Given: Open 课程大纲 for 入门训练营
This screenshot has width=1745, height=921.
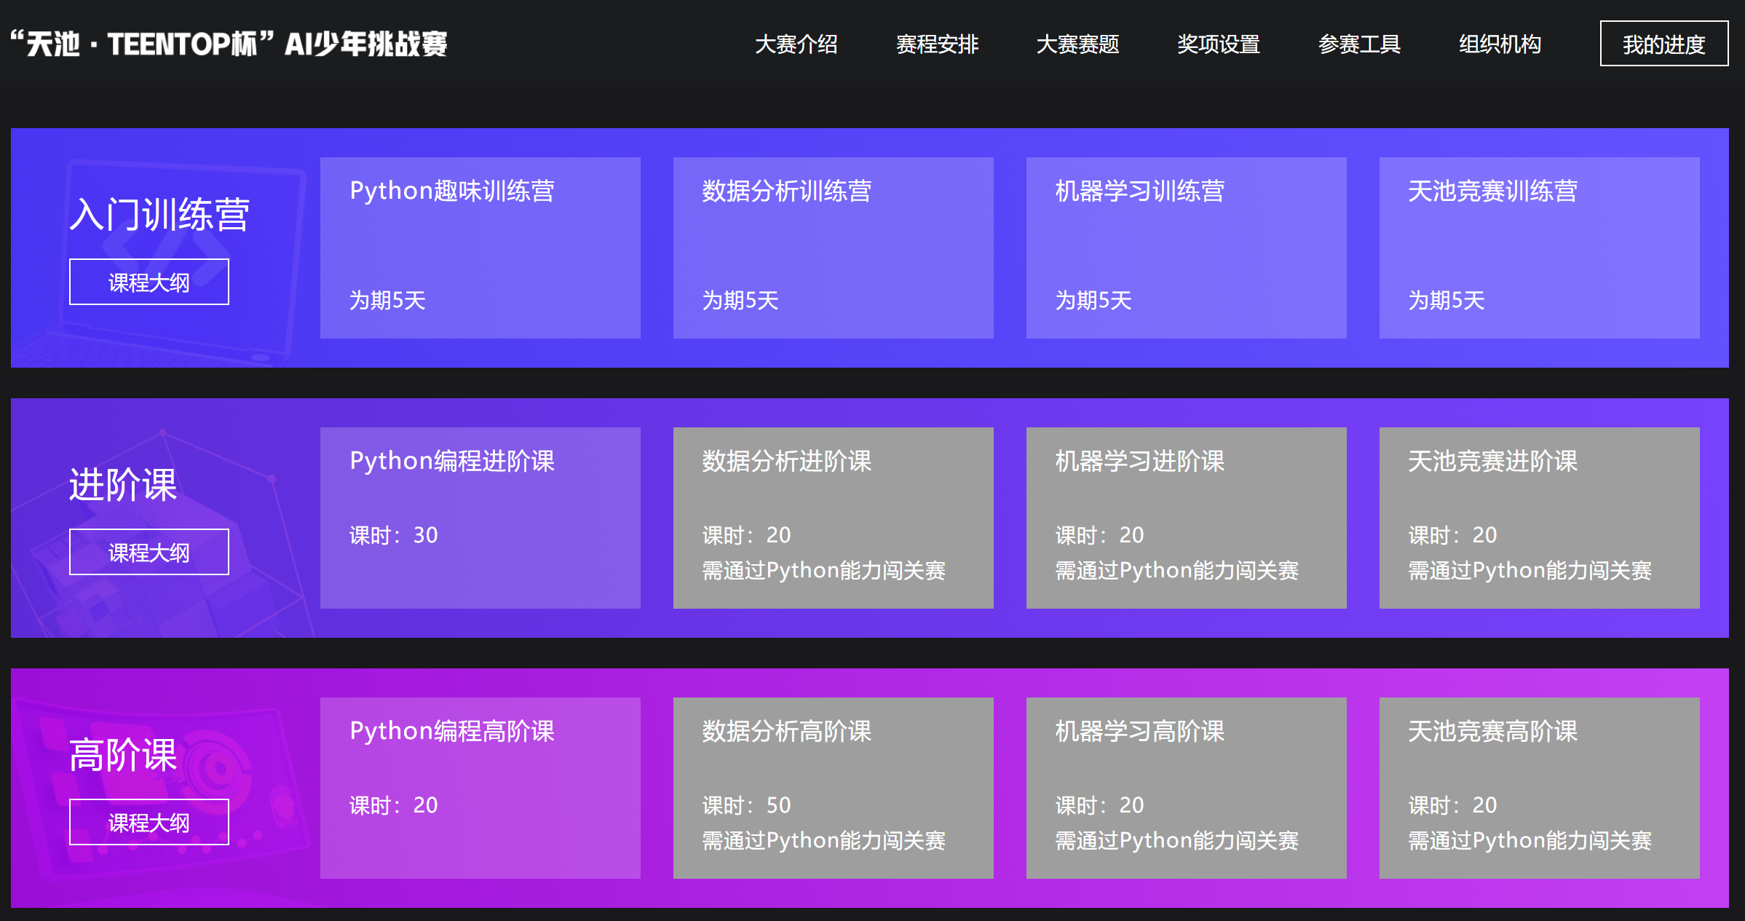Looking at the screenshot, I should coord(149,282).
